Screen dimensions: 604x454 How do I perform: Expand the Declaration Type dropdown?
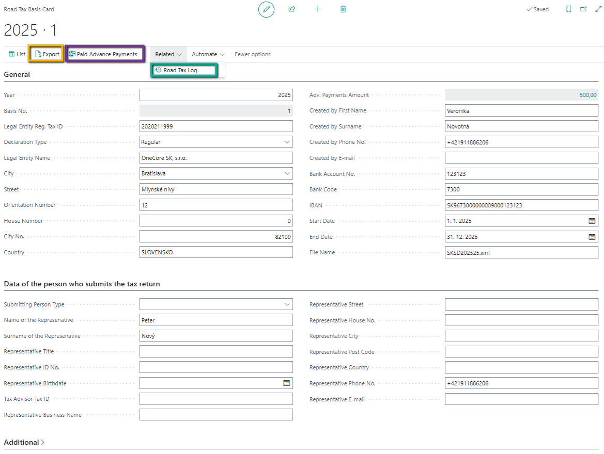[287, 142]
